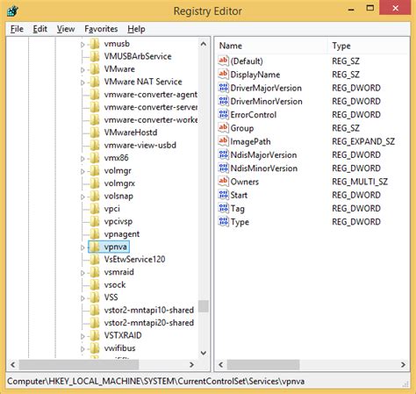This screenshot has height=394, width=416.
Task: Click the Type DWORD value icon
Action: point(223,221)
